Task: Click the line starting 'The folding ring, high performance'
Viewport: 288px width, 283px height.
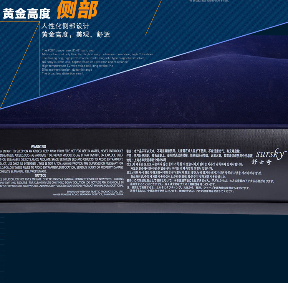Action: click(x=93, y=58)
